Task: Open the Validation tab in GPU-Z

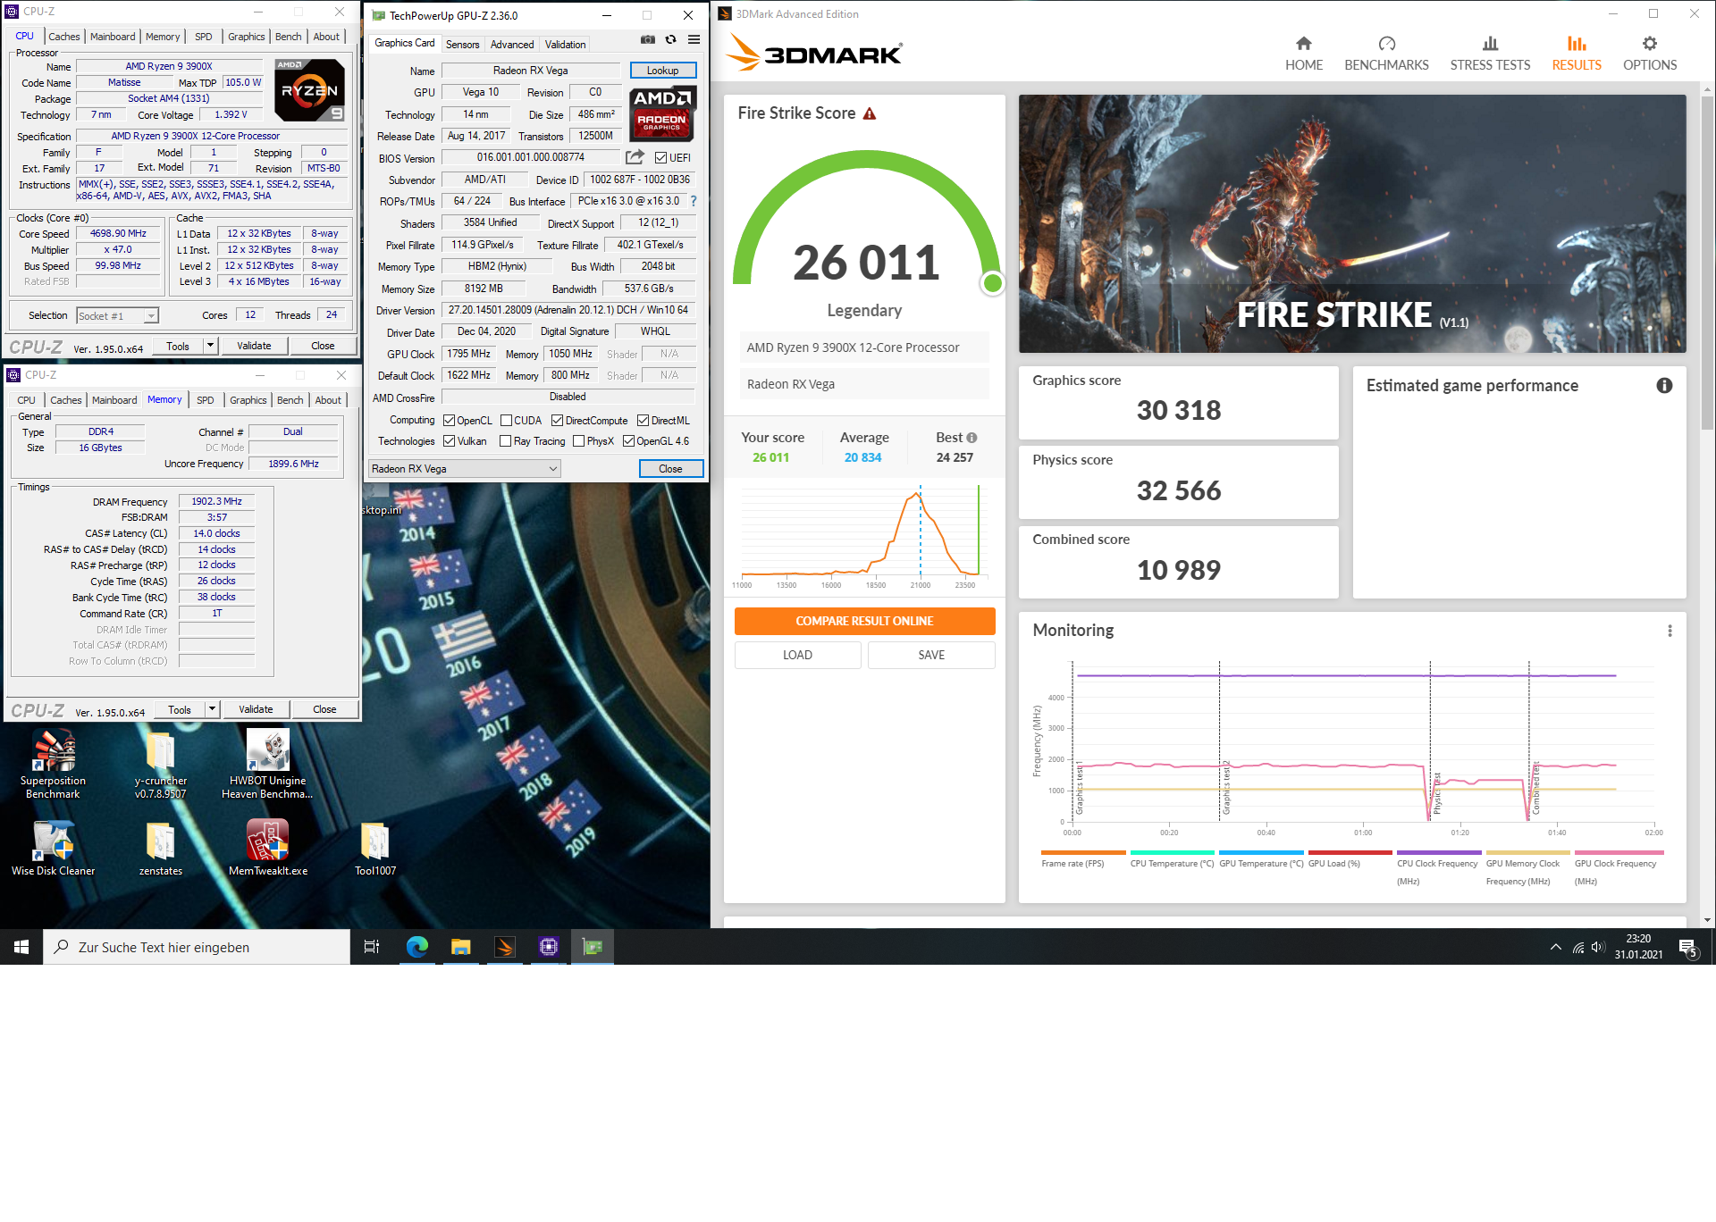Action: (565, 44)
